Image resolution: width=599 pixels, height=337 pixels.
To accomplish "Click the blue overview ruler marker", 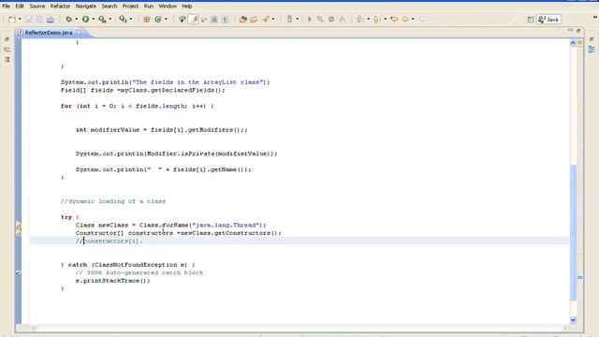I will tap(579, 277).
